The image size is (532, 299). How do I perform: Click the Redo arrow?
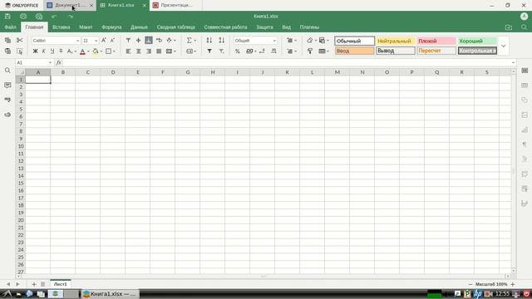click(x=70, y=17)
